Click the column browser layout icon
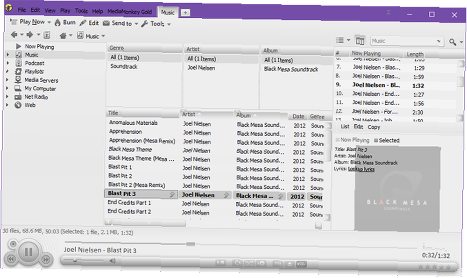This screenshot has height=278, width=467. click(x=360, y=41)
